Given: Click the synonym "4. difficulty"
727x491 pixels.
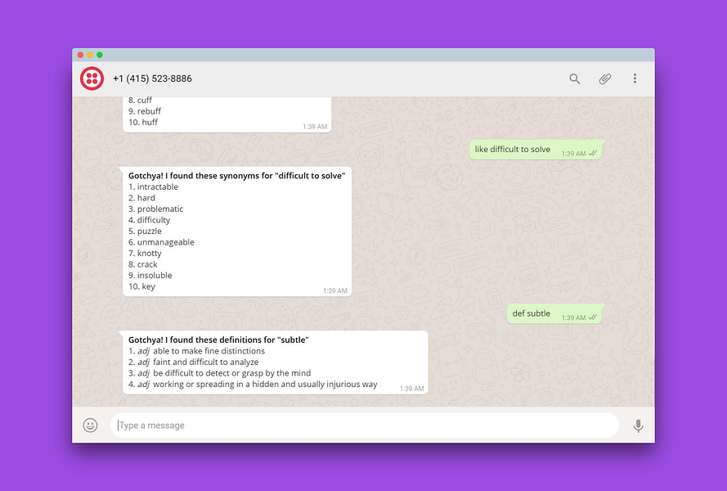Looking at the screenshot, I should 149,220.
